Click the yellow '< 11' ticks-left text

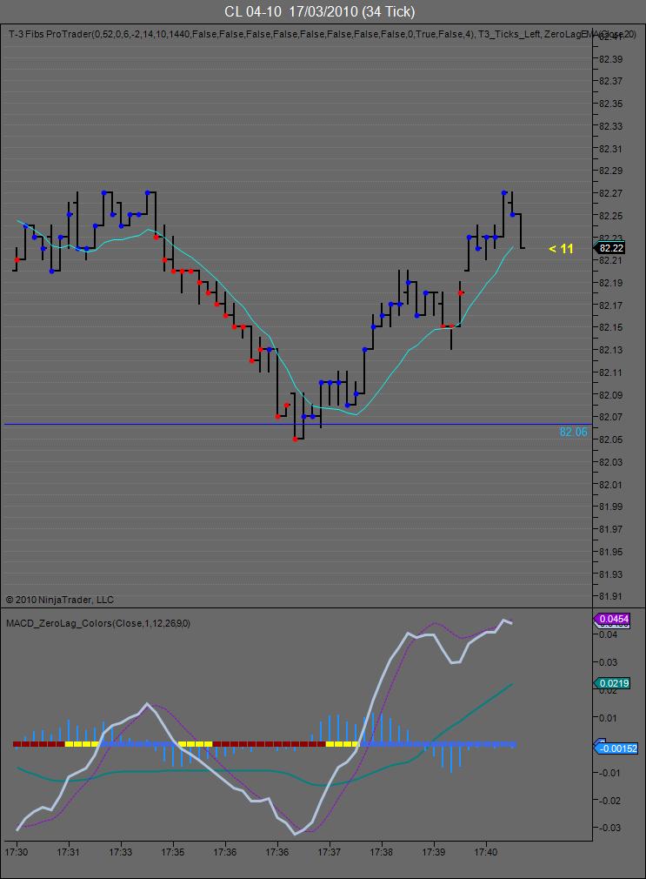(x=561, y=249)
